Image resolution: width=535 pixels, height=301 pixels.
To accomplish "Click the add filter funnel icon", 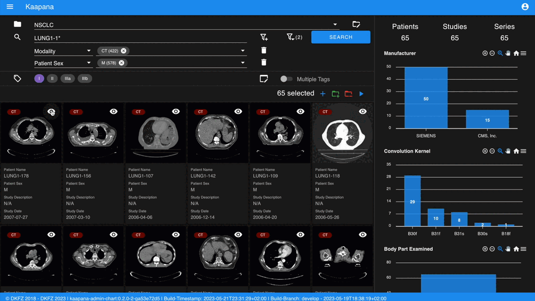I will click(264, 37).
